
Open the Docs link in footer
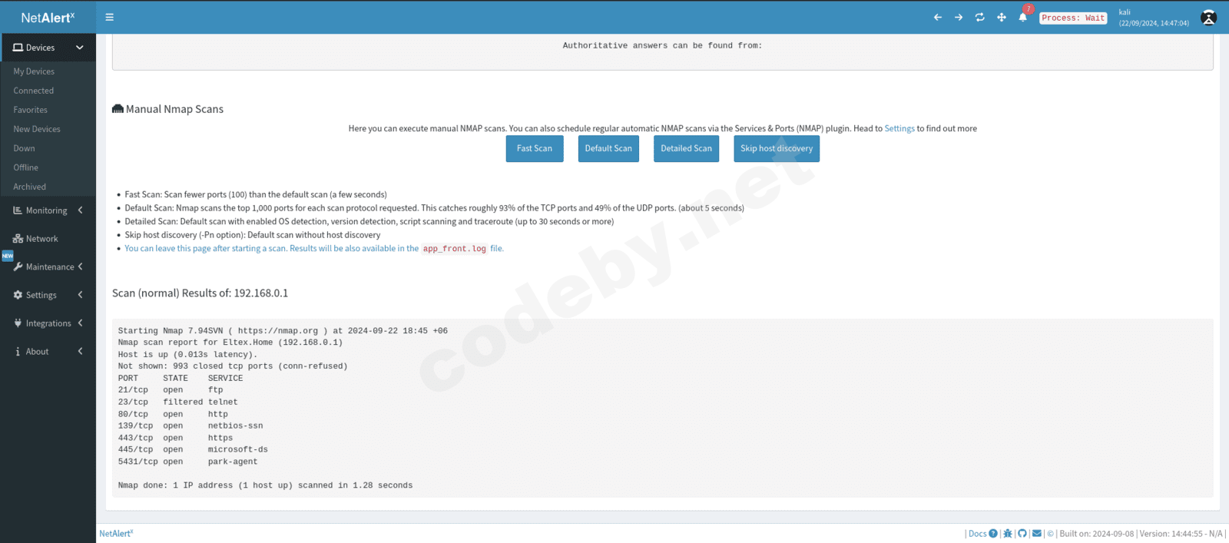[x=977, y=534]
